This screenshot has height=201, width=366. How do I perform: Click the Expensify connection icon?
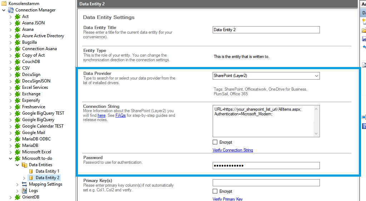(18, 100)
